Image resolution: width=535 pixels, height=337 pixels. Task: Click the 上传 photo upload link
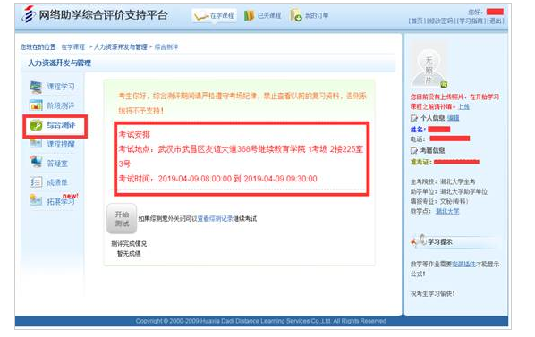tap(463, 106)
